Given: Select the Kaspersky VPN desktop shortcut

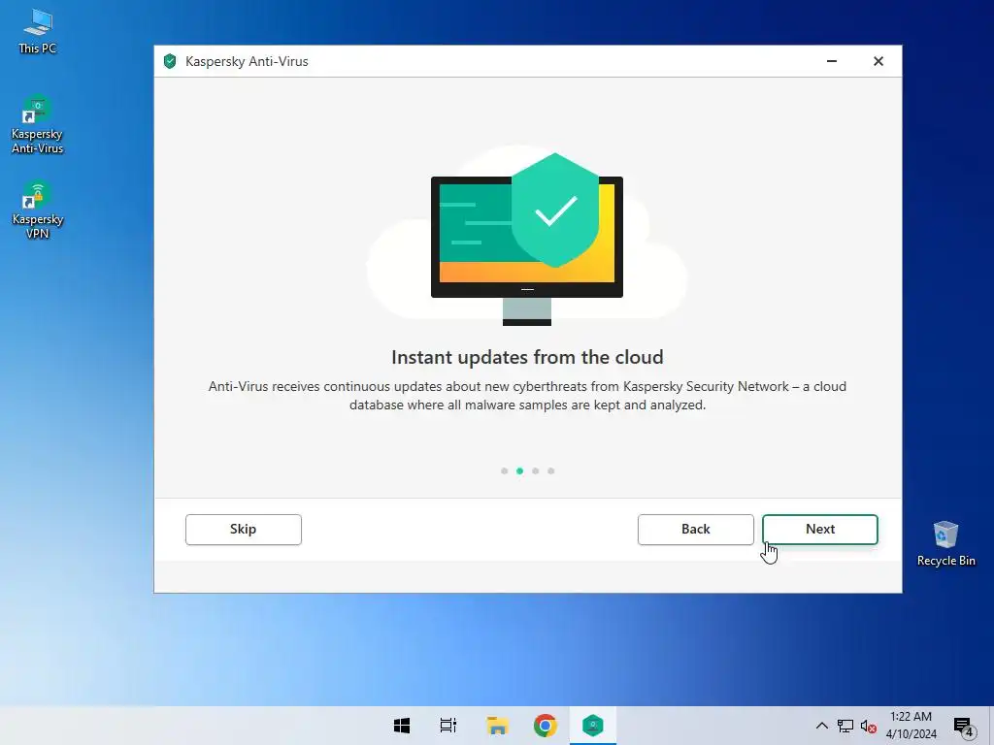Looking at the screenshot, I should pyautogui.click(x=38, y=211).
